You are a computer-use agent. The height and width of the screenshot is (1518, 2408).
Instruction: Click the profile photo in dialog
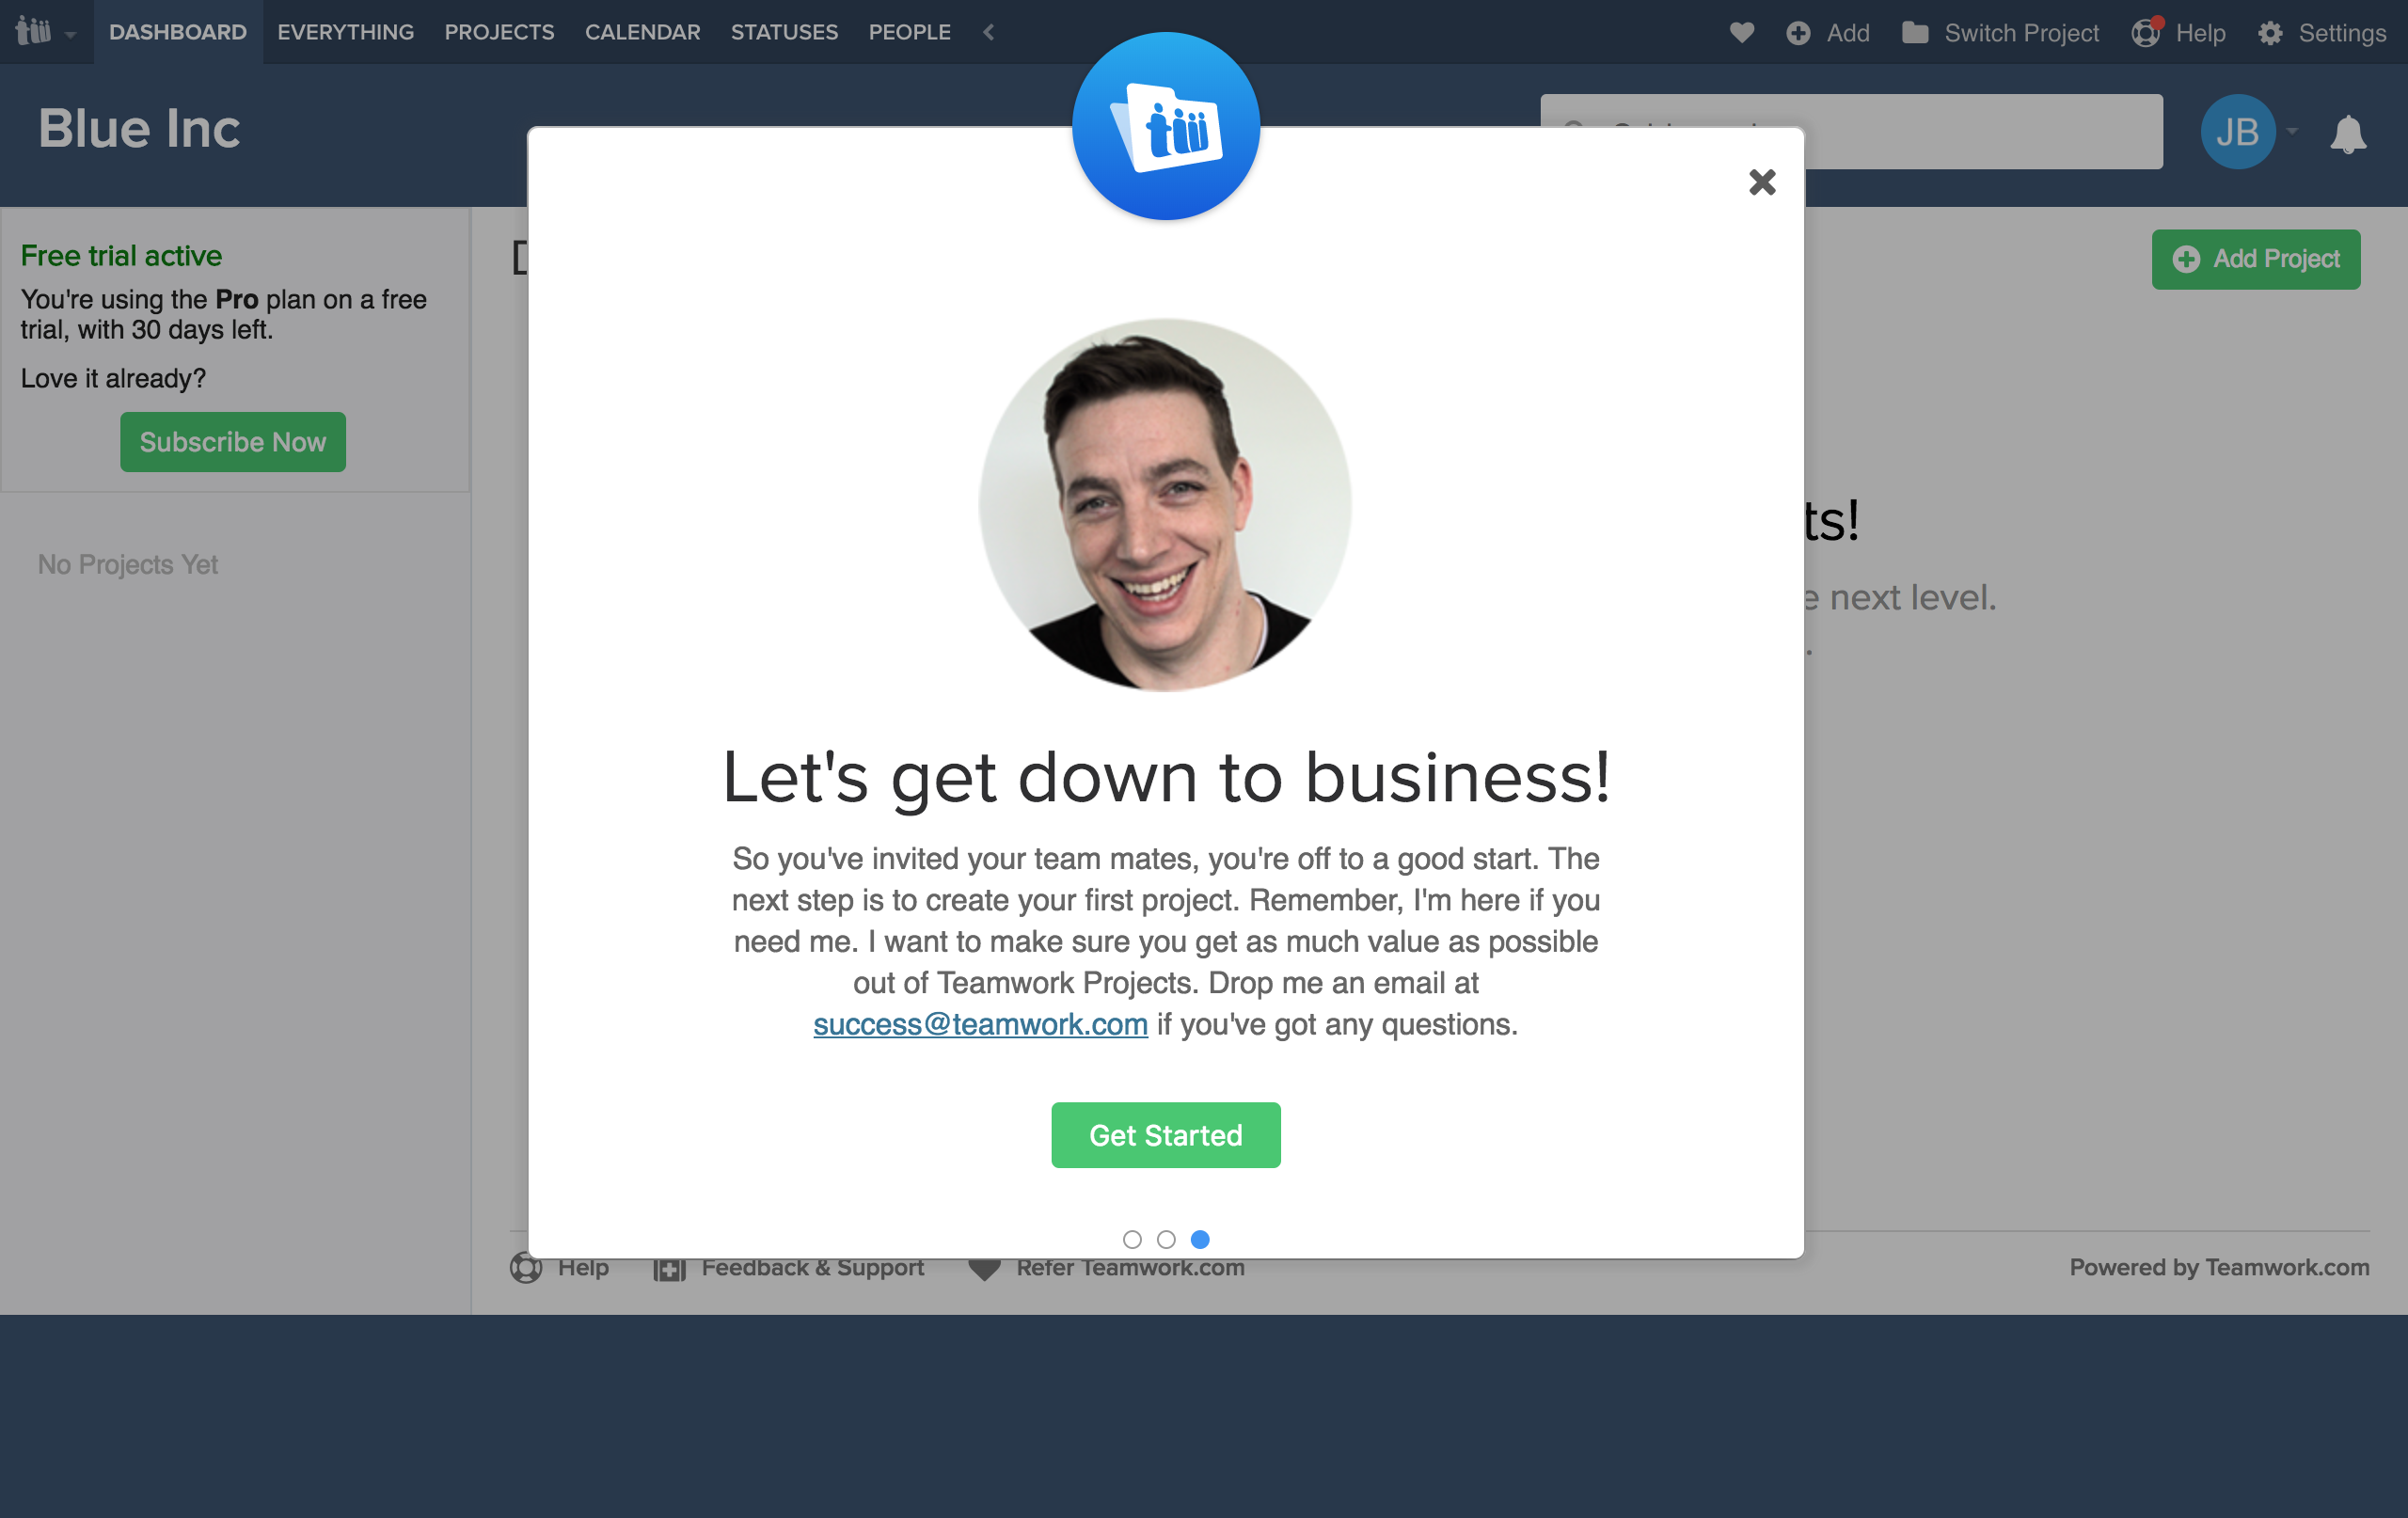(1165, 505)
